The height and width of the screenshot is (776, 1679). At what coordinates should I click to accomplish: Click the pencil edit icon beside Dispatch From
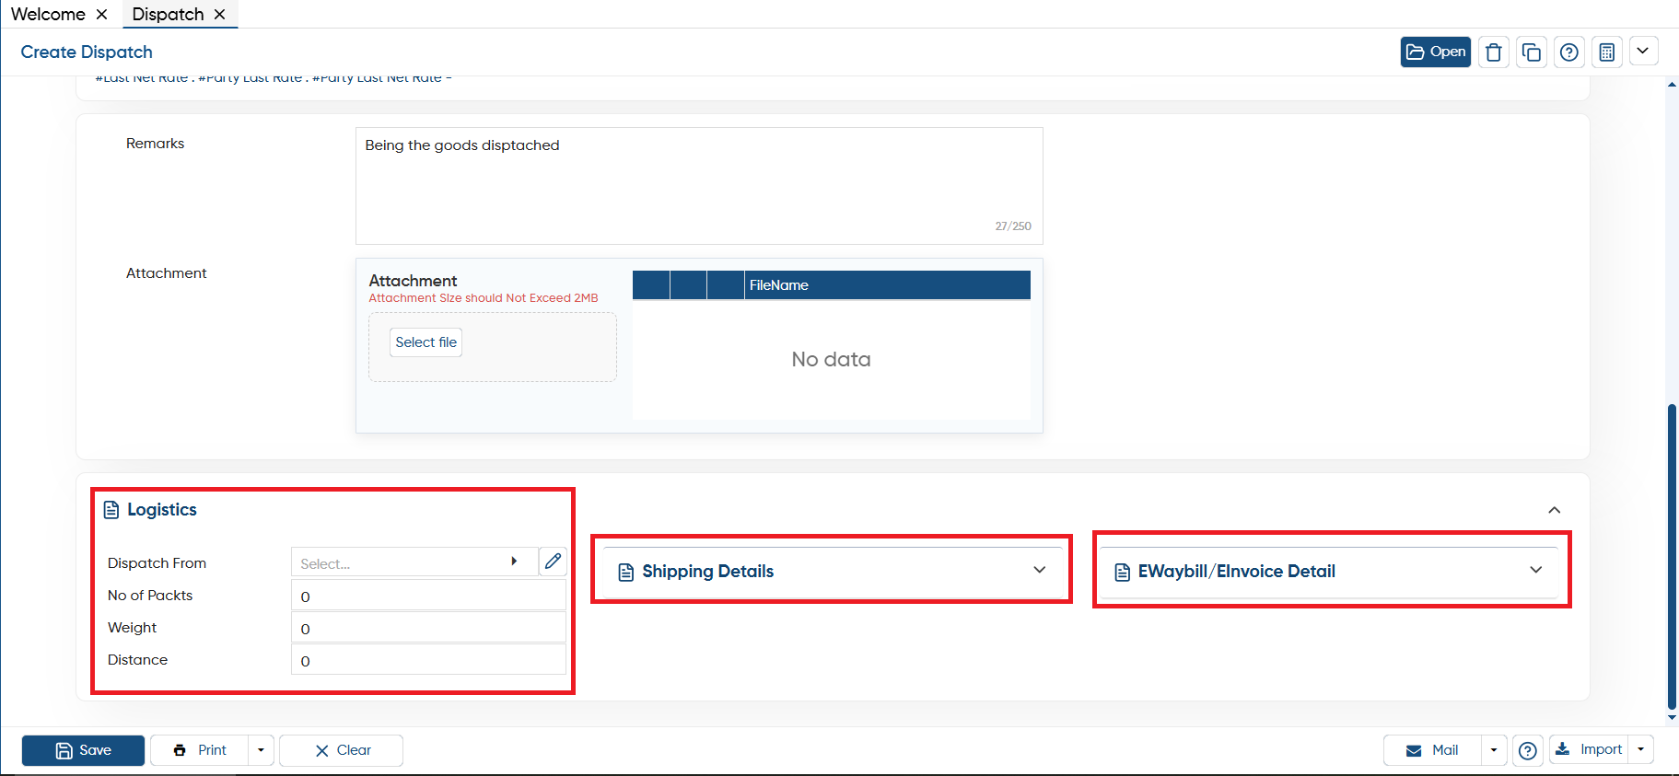553,562
